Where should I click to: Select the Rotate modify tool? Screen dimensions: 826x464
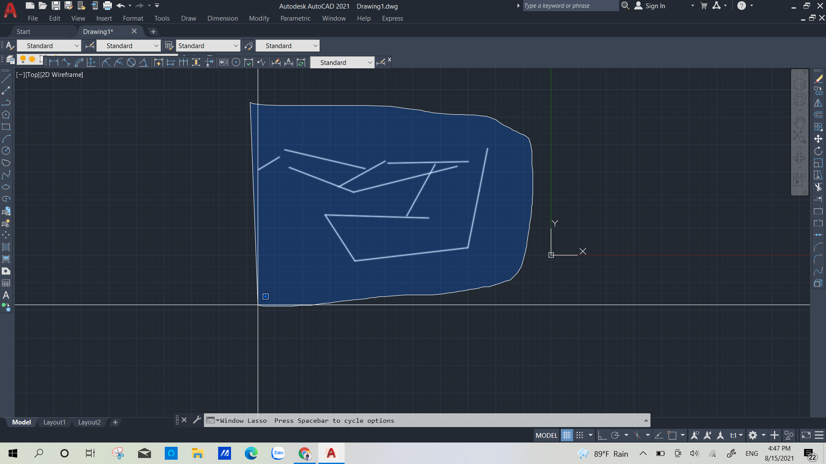(818, 151)
